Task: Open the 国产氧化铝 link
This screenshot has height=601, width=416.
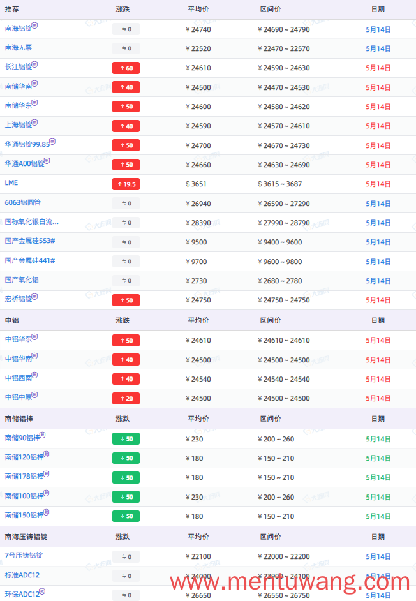Action: pyautogui.click(x=22, y=280)
